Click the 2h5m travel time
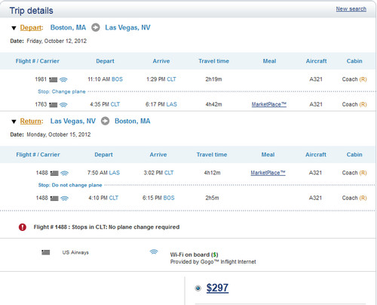 (212, 198)
